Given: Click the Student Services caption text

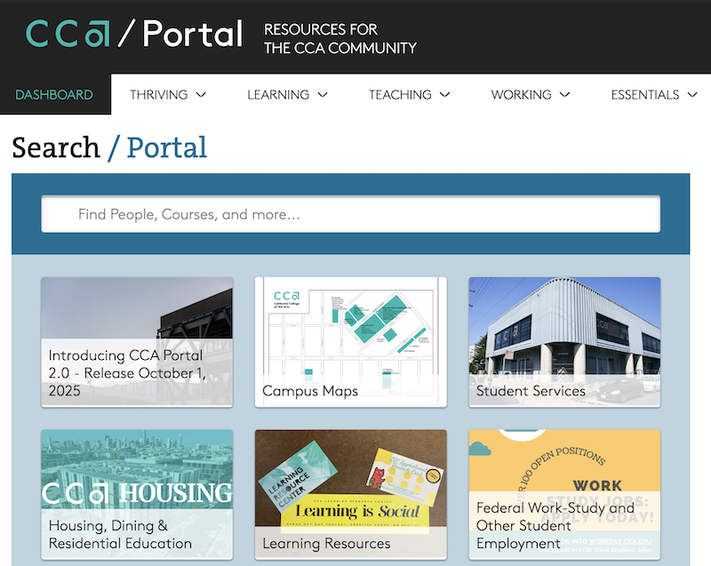Looking at the screenshot, I should [x=531, y=391].
